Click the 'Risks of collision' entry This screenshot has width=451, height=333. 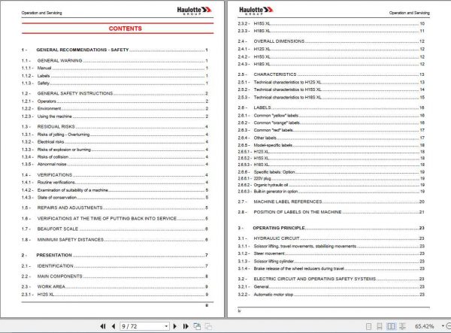tap(53, 157)
